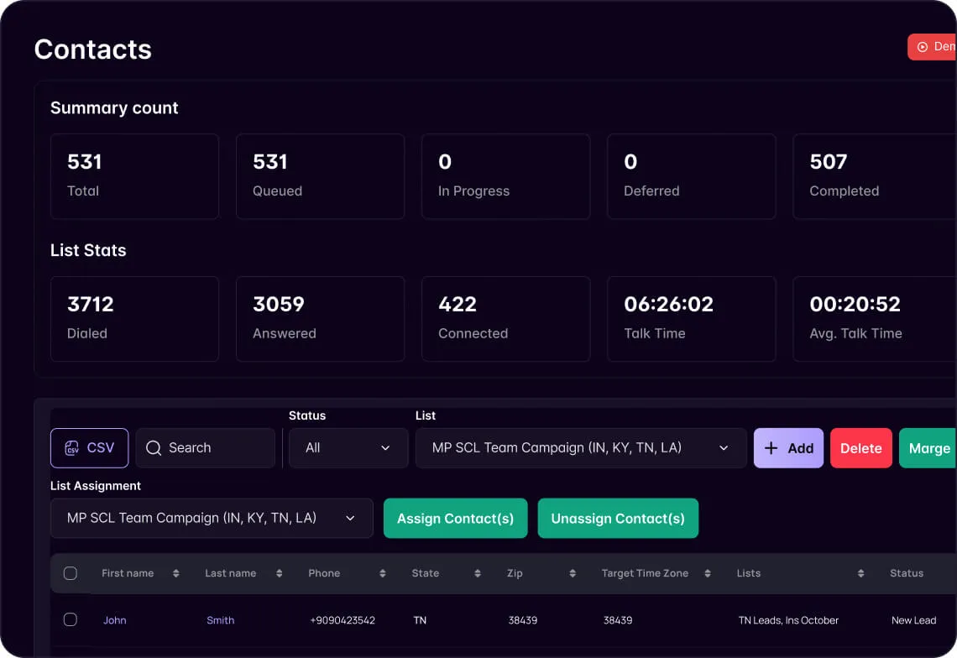This screenshot has height=658, width=957.
Task: Click the Marge button
Action: point(930,447)
